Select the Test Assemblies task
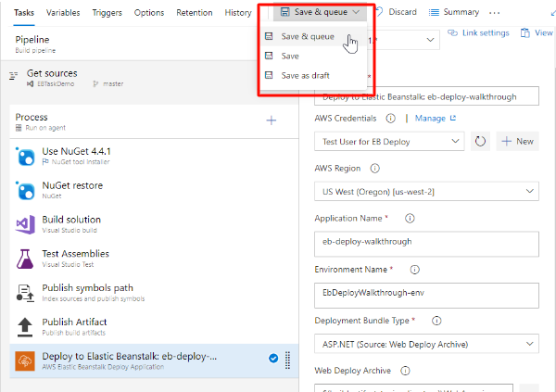Viewport: 556px width, 392px height. click(x=154, y=259)
